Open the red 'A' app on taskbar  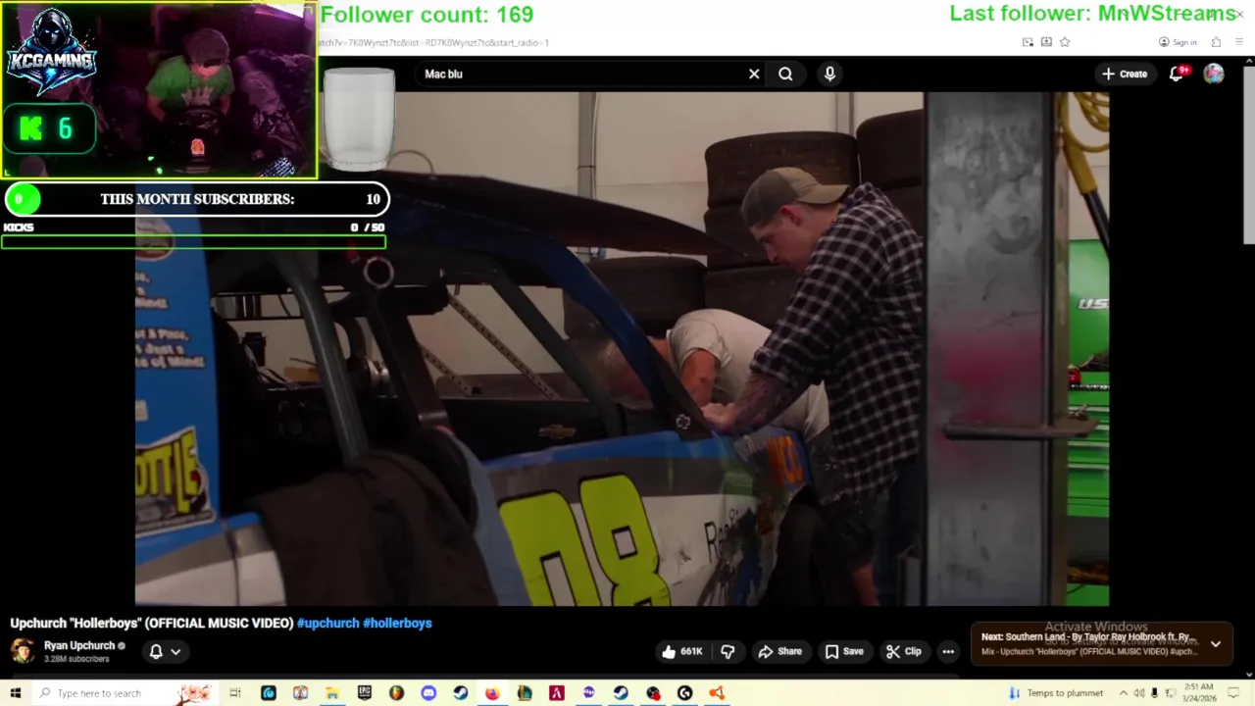click(557, 693)
